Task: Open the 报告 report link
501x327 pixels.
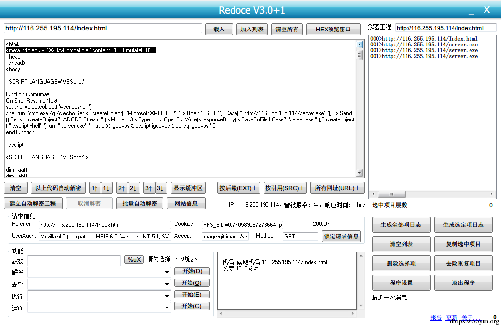Action: (x=436, y=318)
